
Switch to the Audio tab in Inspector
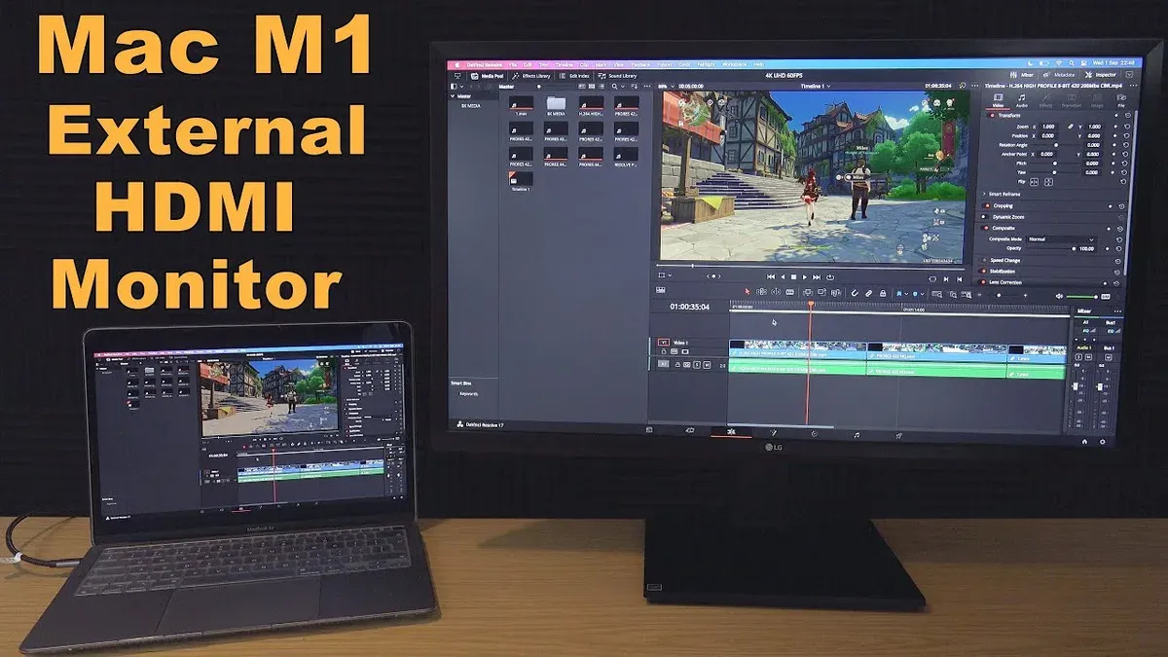coord(1022,100)
